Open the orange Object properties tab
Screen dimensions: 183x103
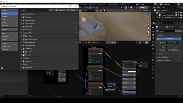coord(153,54)
